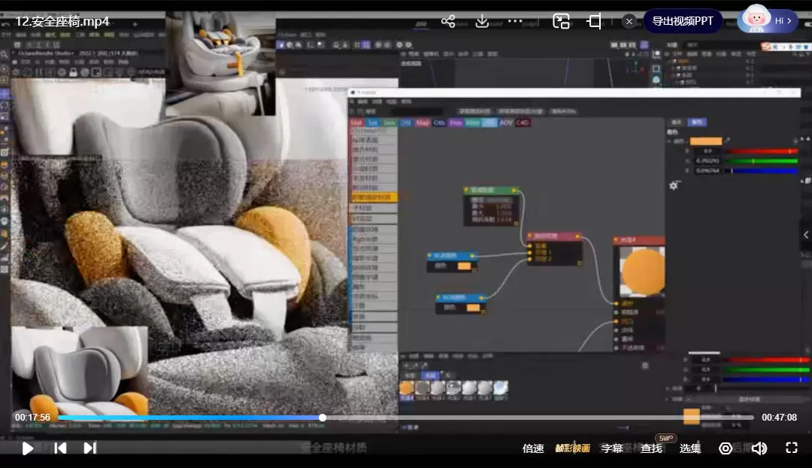The height and width of the screenshot is (468, 812).
Task: Toggle danmaku with the eye icon
Action: pos(726,448)
